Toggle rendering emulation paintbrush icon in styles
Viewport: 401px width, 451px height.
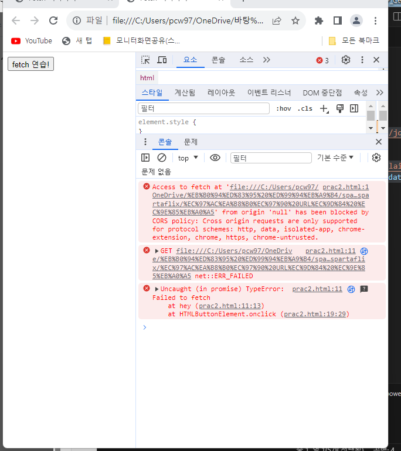pyautogui.click(x=340, y=109)
